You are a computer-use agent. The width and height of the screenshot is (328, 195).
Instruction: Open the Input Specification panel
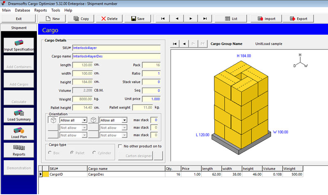point(18,45)
